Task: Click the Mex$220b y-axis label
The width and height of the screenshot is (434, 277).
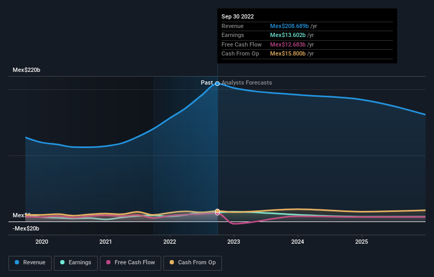Action: [26, 70]
